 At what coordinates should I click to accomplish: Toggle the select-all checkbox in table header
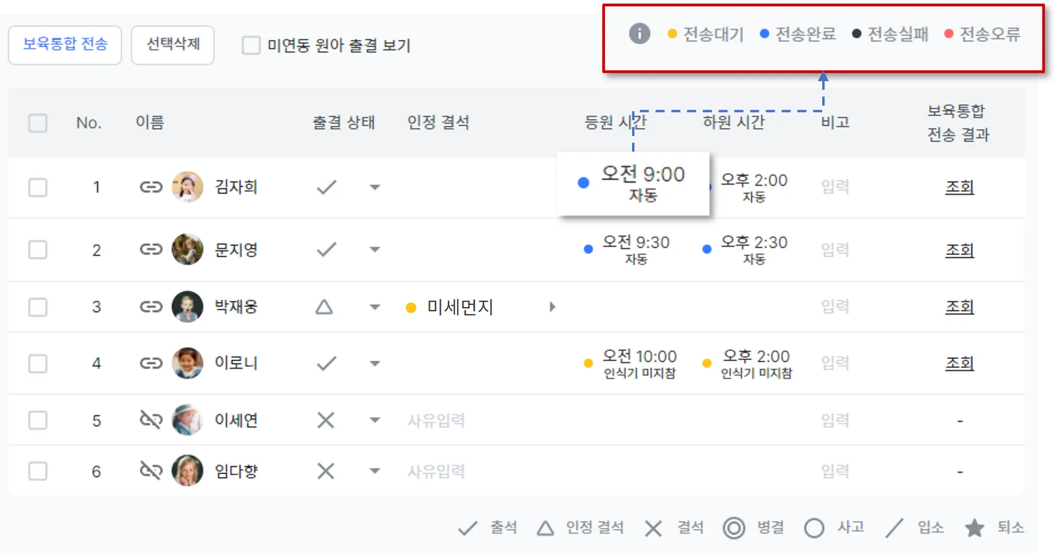click(38, 123)
